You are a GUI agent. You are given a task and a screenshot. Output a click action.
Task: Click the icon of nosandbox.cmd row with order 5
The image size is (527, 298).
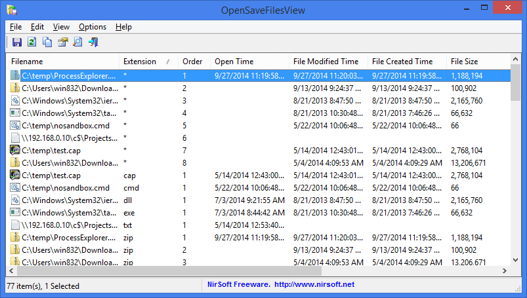point(15,125)
